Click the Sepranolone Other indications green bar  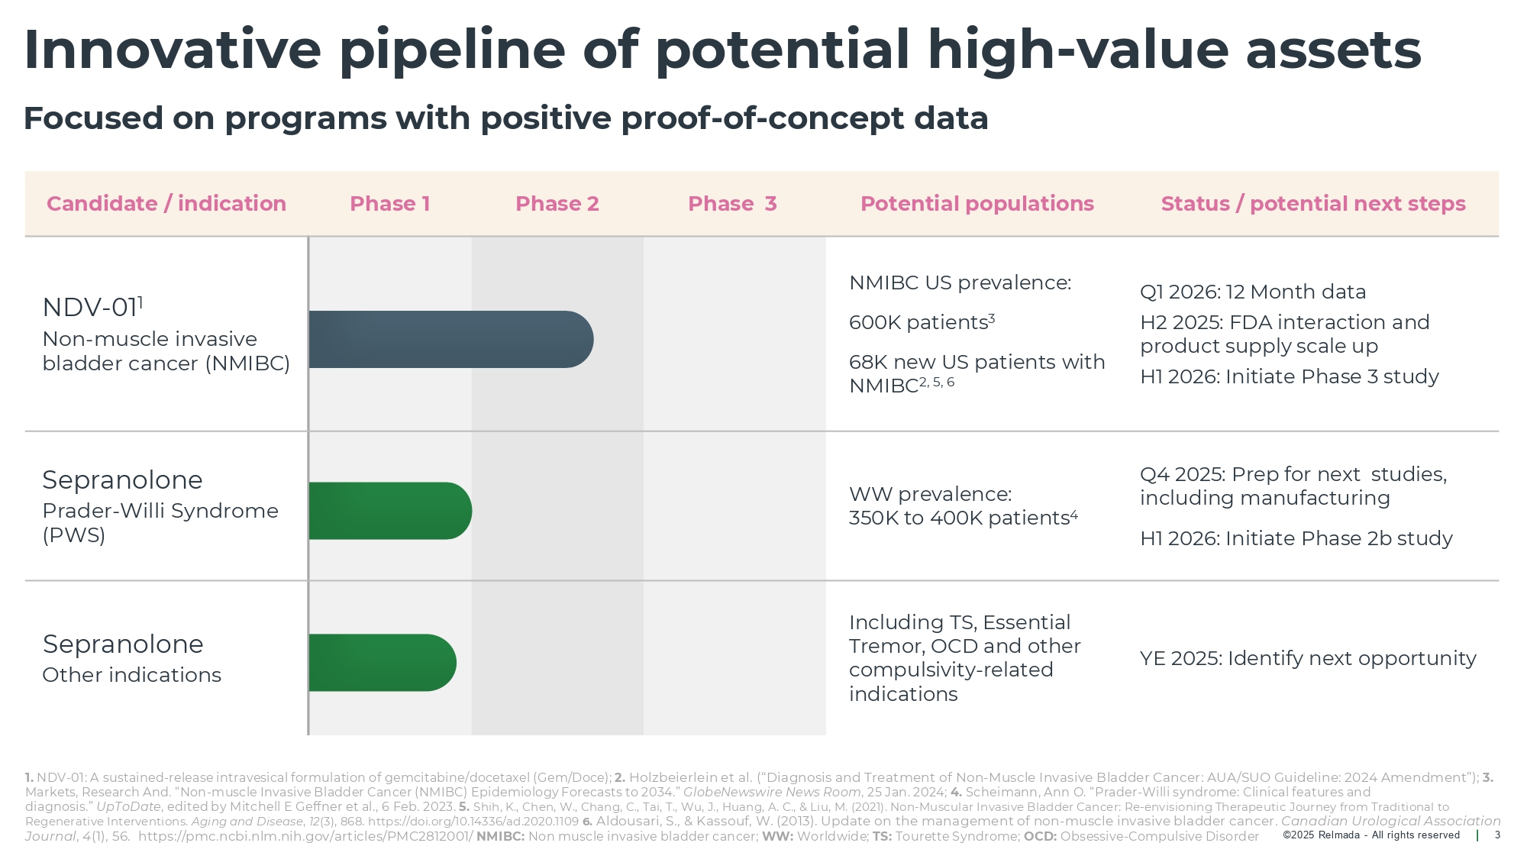382,663
